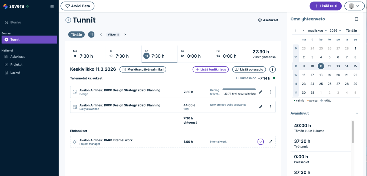Open the 2026 year dropdown
Viewport: 367px width, 176px height.
click(x=335, y=31)
